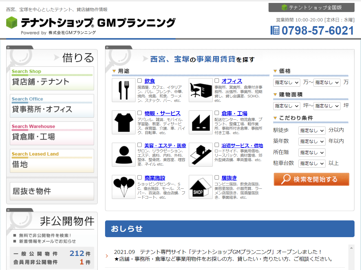Screen dimensions: 361x270
Task: Click the 営業時間 10:00-20:00 text
Action: point(315,20)
